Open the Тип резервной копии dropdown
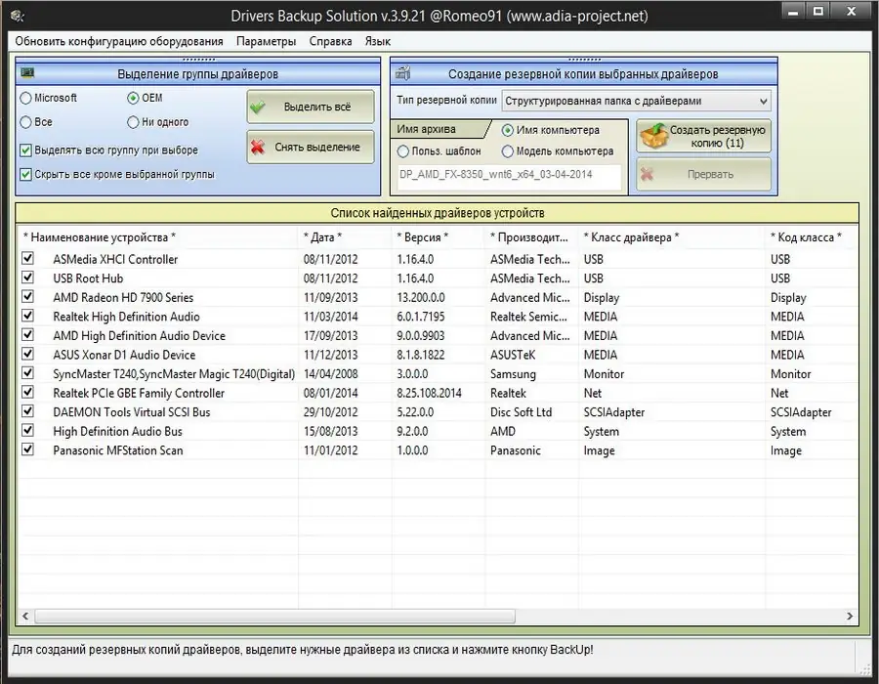Image resolution: width=879 pixels, height=684 pixels. coord(636,101)
